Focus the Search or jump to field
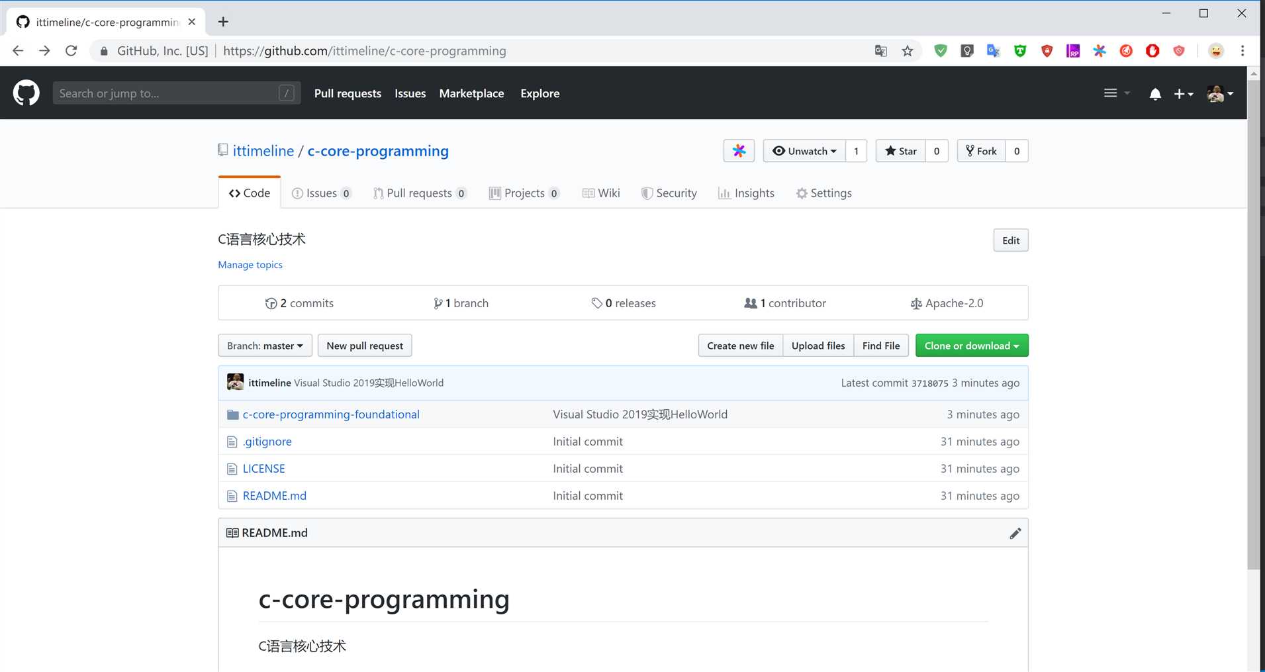 176,93
